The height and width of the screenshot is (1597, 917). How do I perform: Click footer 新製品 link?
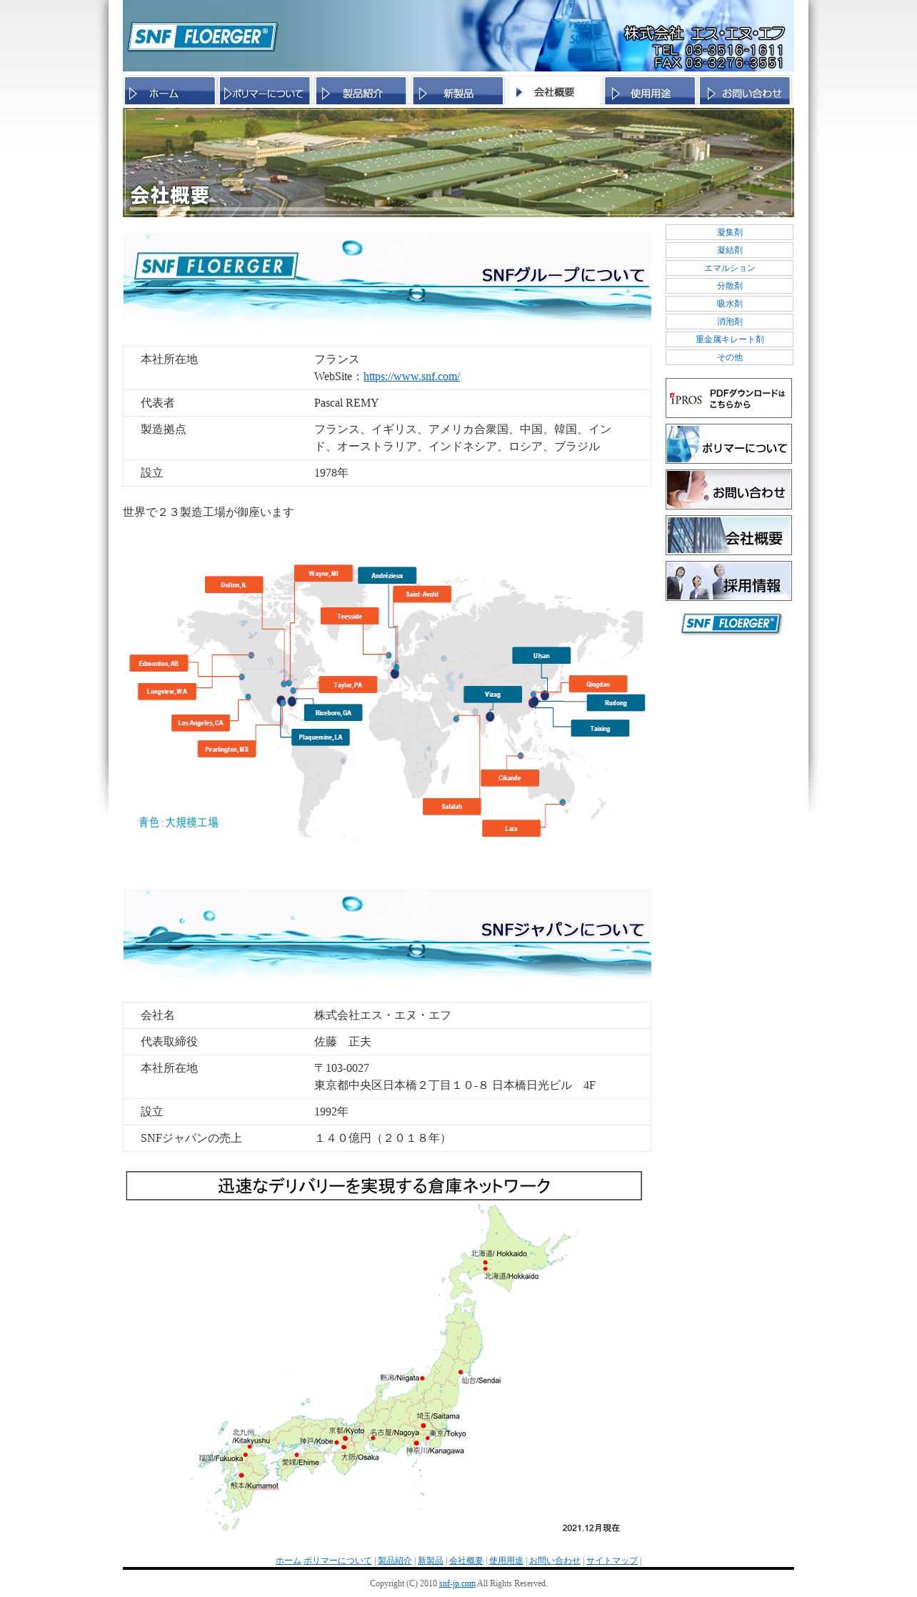431,1560
